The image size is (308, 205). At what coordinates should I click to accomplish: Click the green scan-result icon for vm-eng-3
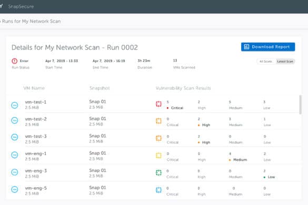[158, 173]
